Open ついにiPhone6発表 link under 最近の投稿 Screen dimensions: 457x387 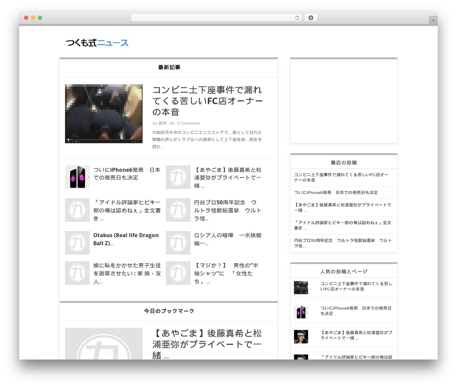pyautogui.click(x=336, y=192)
